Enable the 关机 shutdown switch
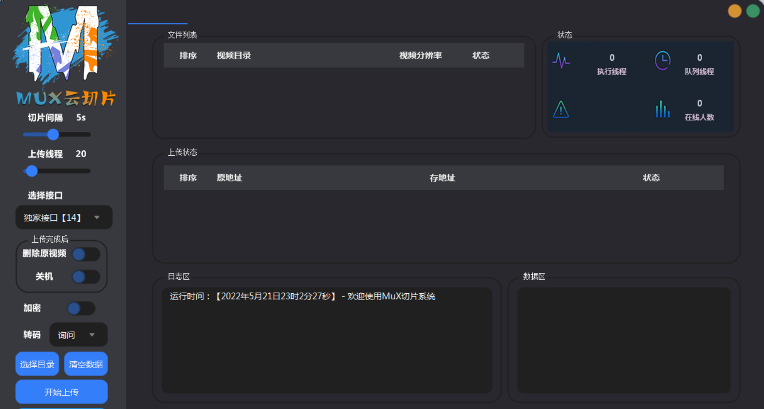This screenshot has height=409, width=764. pyautogui.click(x=86, y=277)
